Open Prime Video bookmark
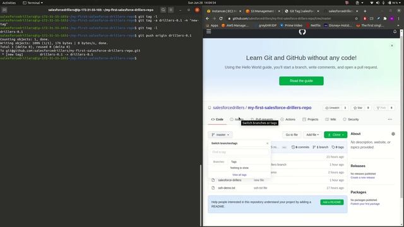404x227 pixels. (x=291, y=25)
